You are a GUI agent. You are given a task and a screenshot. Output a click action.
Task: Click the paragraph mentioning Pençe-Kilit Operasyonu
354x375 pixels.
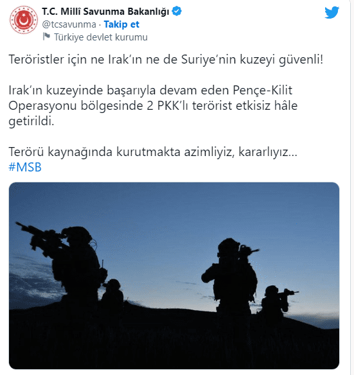tap(153, 105)
